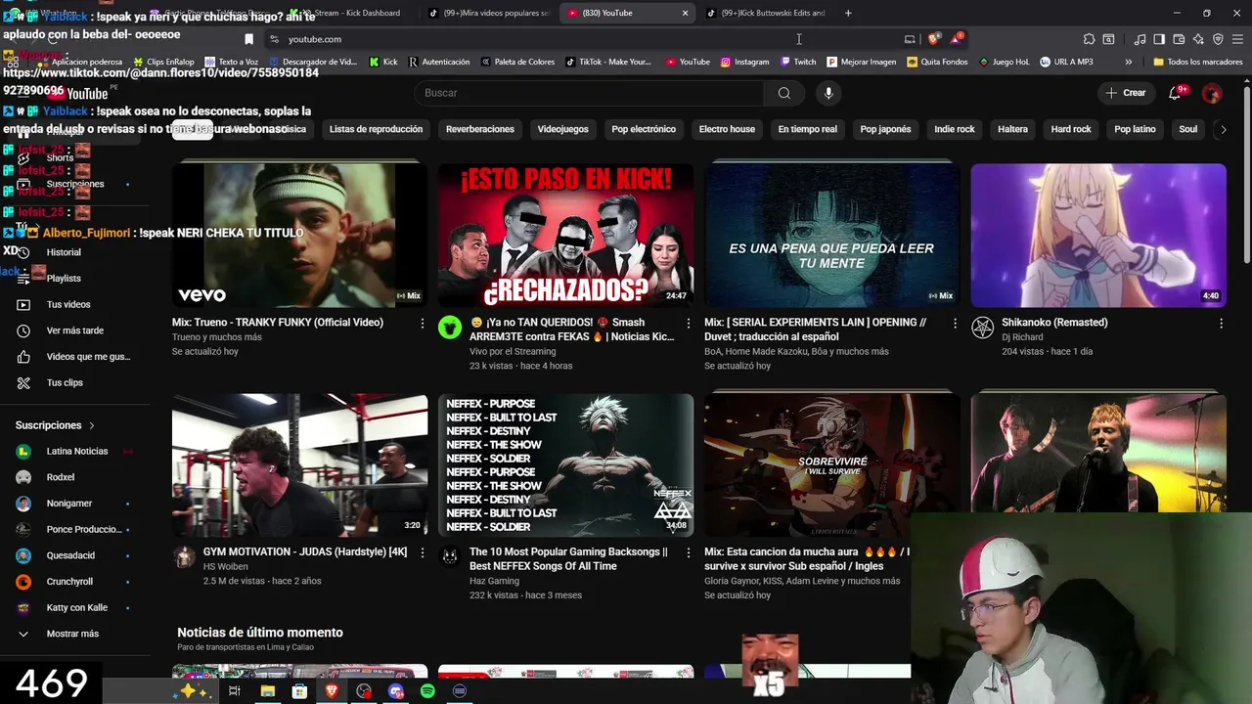The width and height of the screenshot is (1252, 704).
Task: Open the browser extensions puzzle icon
Action: 1089,39
